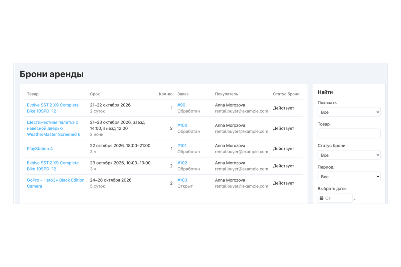Expand the Статус брони filter dropdown

point(349,155)
